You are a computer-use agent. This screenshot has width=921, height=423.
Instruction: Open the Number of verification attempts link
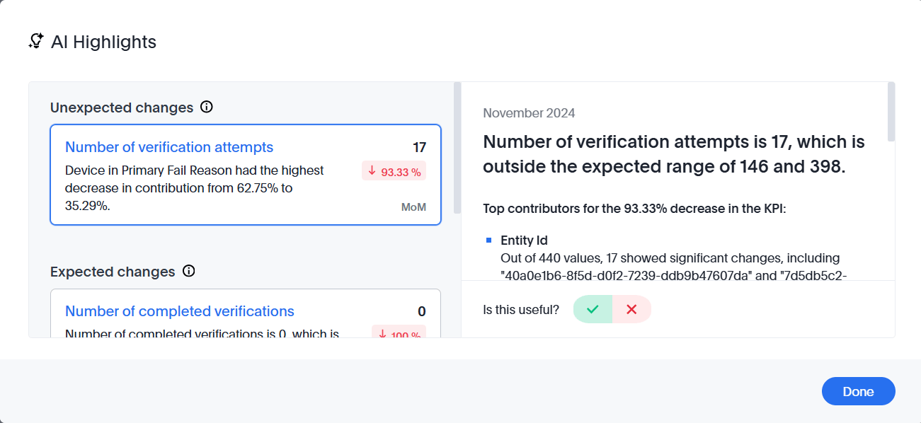pos(169,147)
